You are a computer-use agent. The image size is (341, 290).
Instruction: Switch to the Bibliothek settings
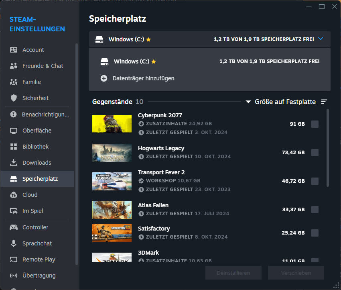point(37,147)
